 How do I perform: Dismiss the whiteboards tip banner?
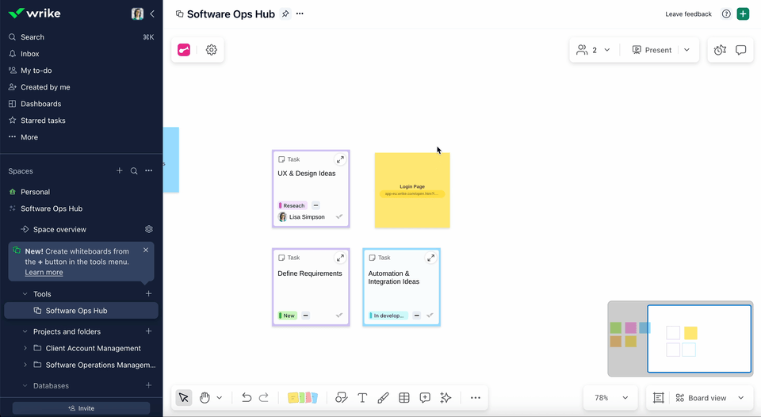(x=146, y=250)
